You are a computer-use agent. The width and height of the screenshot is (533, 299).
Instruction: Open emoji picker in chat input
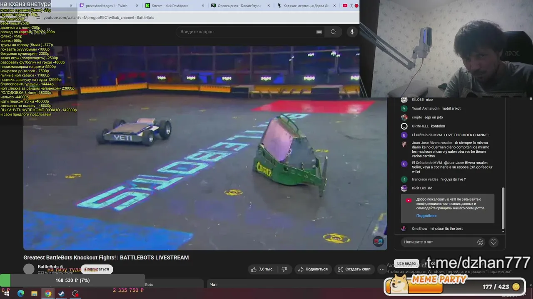(x=480, y=242)
